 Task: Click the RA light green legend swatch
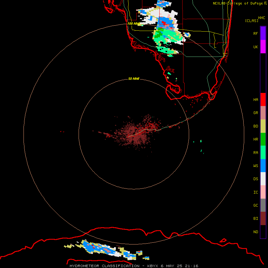coord(263,152)
